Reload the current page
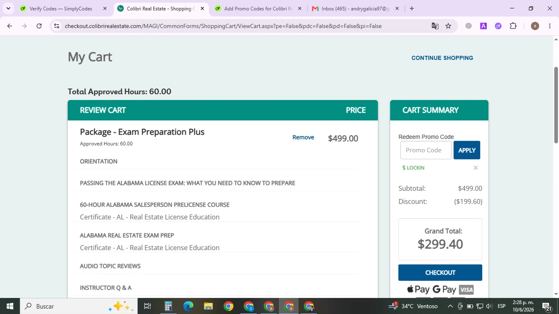This screenshot has width=559, height=314. click(x=39, y=26)
